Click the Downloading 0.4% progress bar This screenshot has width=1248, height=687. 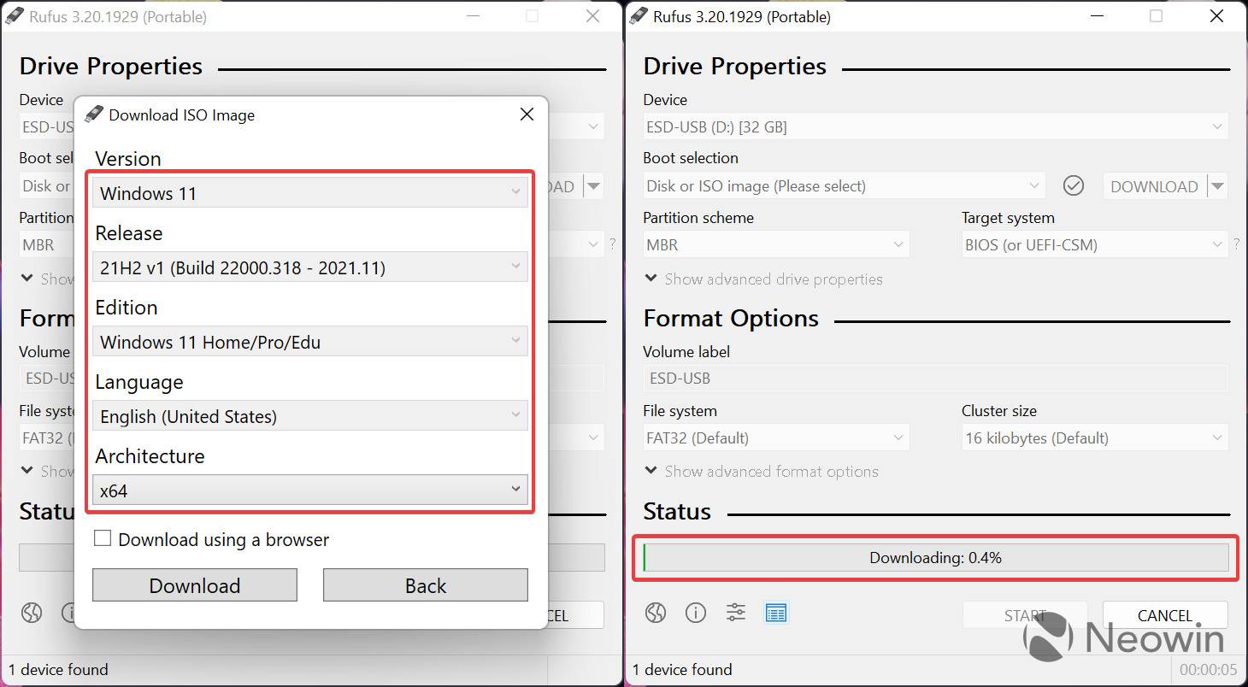[x=934, y=557]
